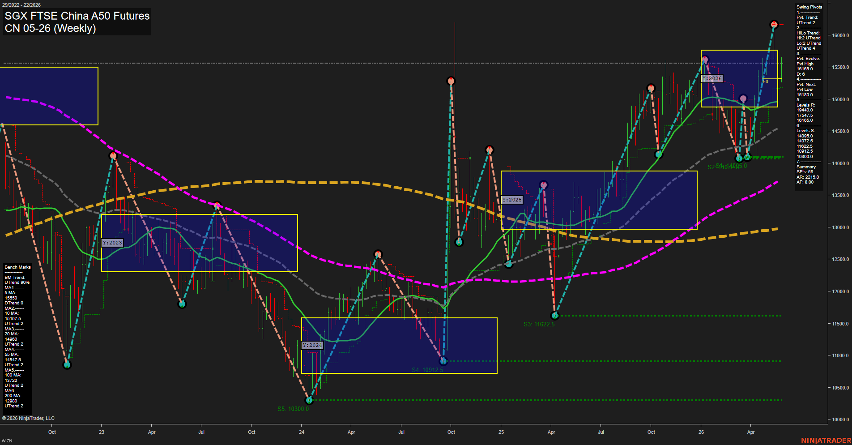This screenshot has height=445, width=852.
Task: Click the F0 label in the 2026 box
Action: (765, 81)
